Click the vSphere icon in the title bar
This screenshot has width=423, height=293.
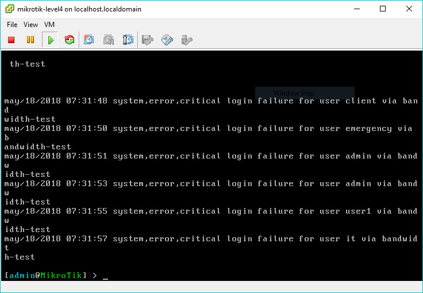(10, 9)
